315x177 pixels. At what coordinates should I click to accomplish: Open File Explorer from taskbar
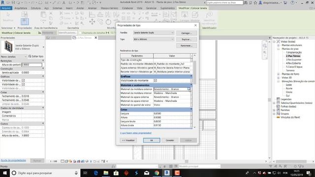click(x=106, y=173)
